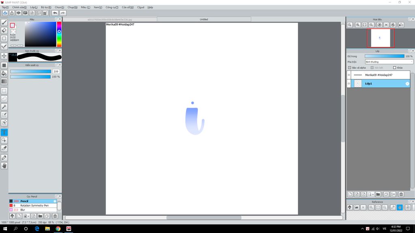Open the Tệp menu
Viewport: 415px width, 233px height.
click(x=5, y=7)
